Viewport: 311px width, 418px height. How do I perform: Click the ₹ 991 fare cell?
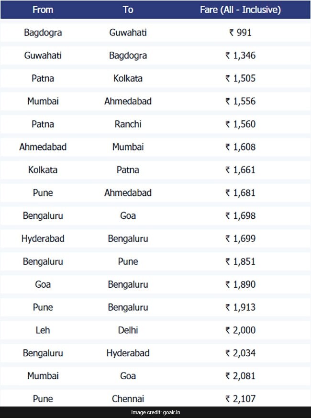tap(240, 33)
